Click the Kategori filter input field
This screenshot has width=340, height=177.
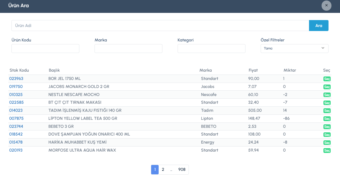(212, 48)
